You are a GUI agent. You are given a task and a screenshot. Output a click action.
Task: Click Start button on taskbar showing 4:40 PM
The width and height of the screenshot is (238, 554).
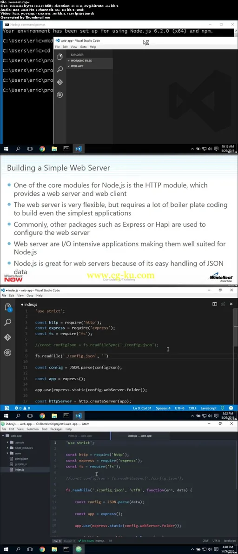click(x=6, y=549)
